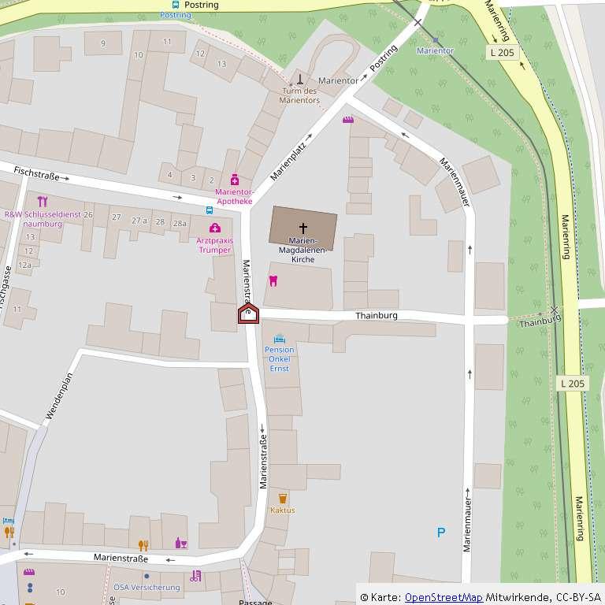Click the Marientor stop marker on the railway

[435, 39]
